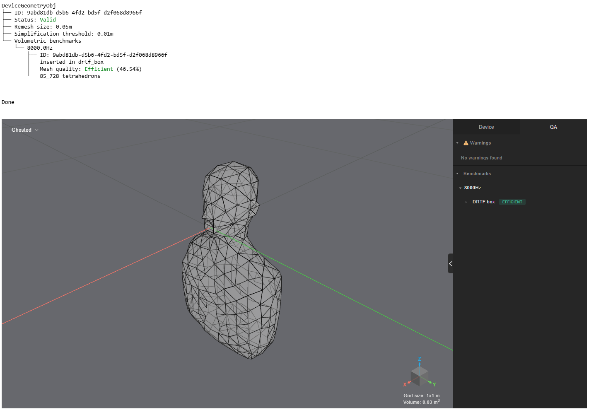Click the '85_728 tetrahedrons' line
The width and height of the screenshot is (589, 410).
point(70,76)
